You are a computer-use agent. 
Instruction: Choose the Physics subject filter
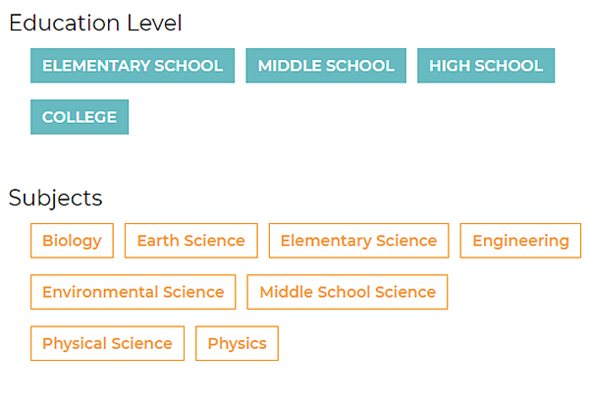(x=237, y=343)
